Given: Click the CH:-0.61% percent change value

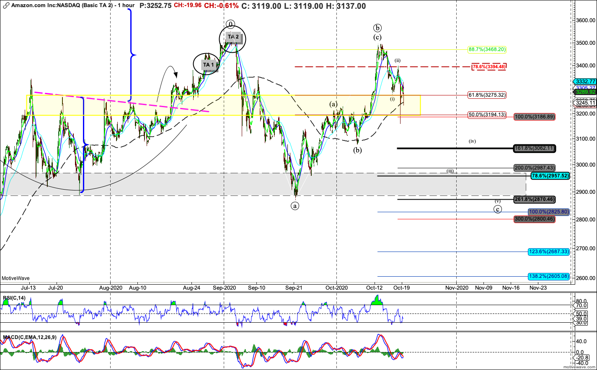Looking at the screenshot, I should coord(222,6).
